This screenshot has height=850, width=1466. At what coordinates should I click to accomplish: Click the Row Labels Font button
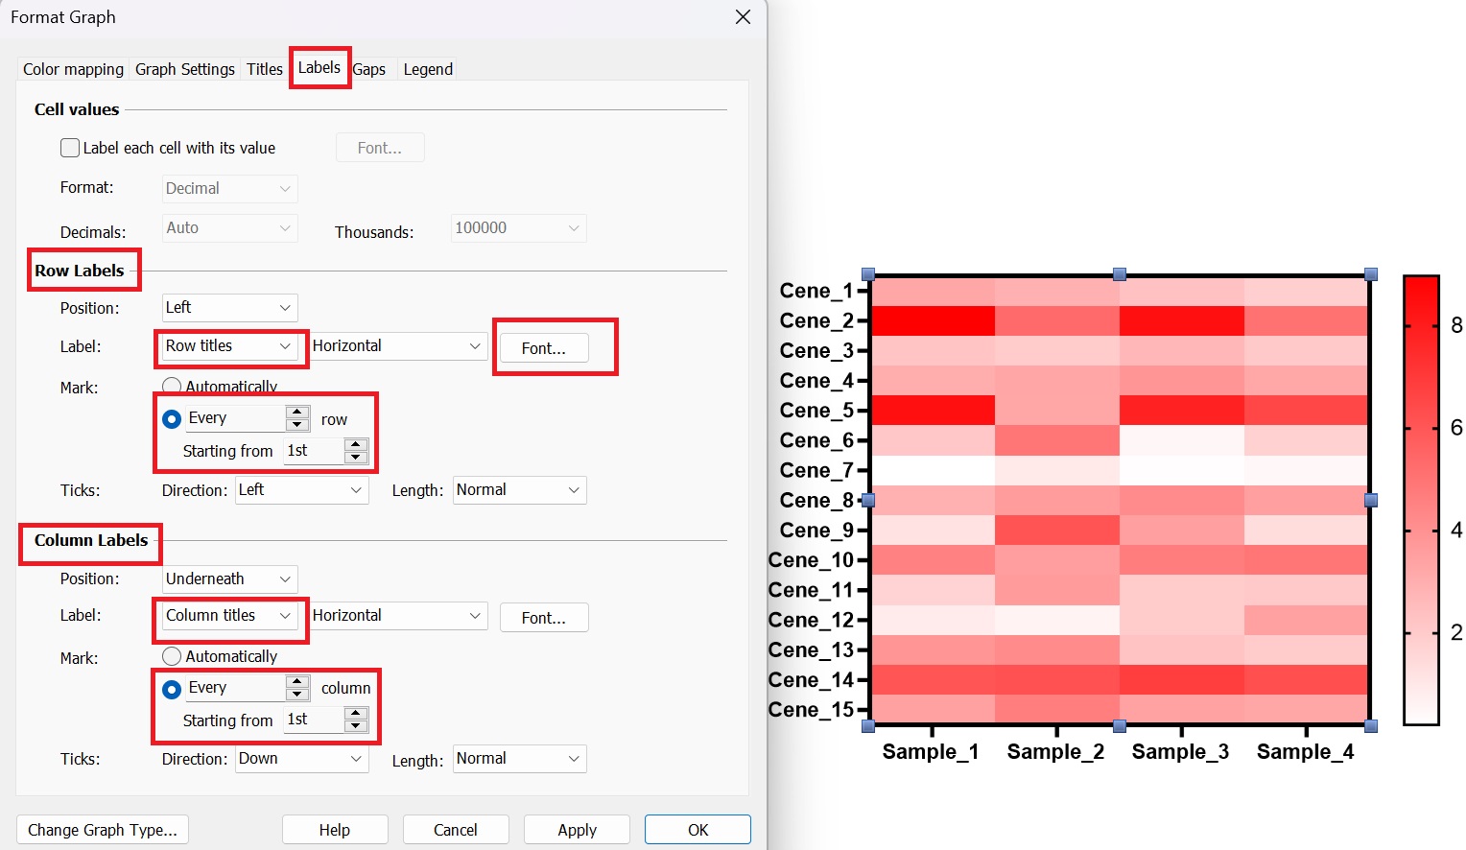[544, 348]
